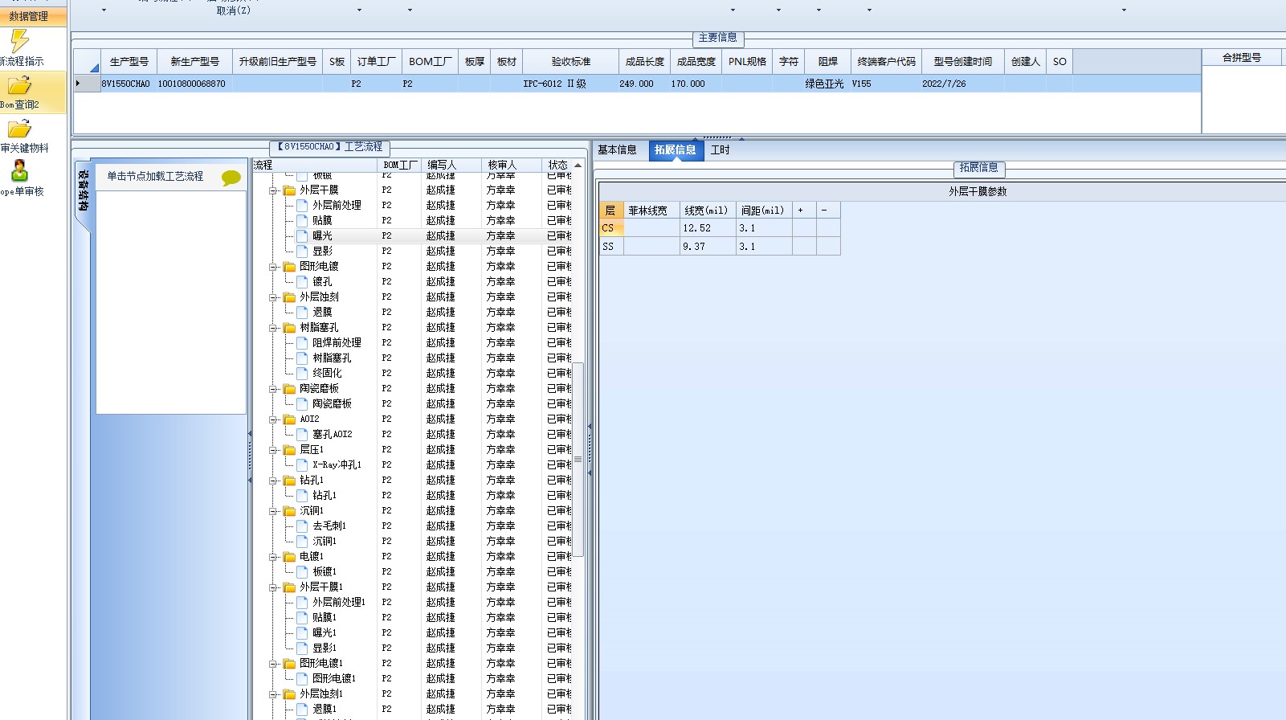Select the 层压1 folder icon in tree
The image size is (1286, 720).
289,450
